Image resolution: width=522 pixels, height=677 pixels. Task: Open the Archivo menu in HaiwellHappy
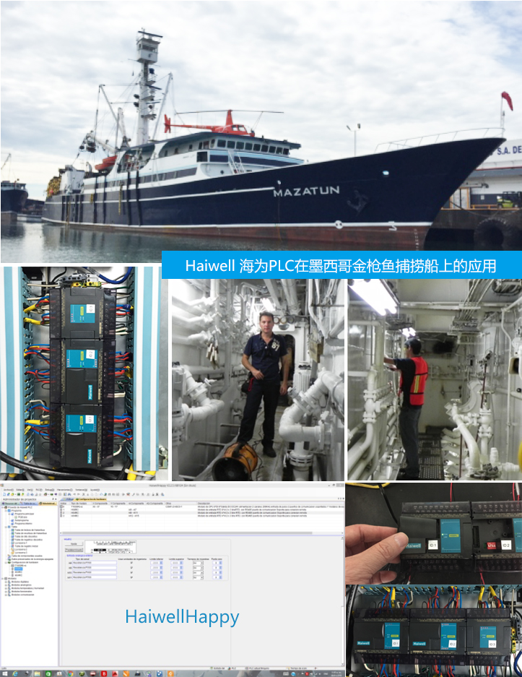point(9,490)
